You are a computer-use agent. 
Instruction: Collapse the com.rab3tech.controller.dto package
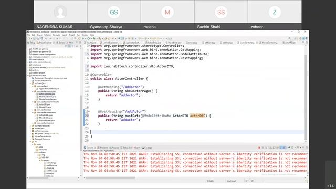coord(33,102)
